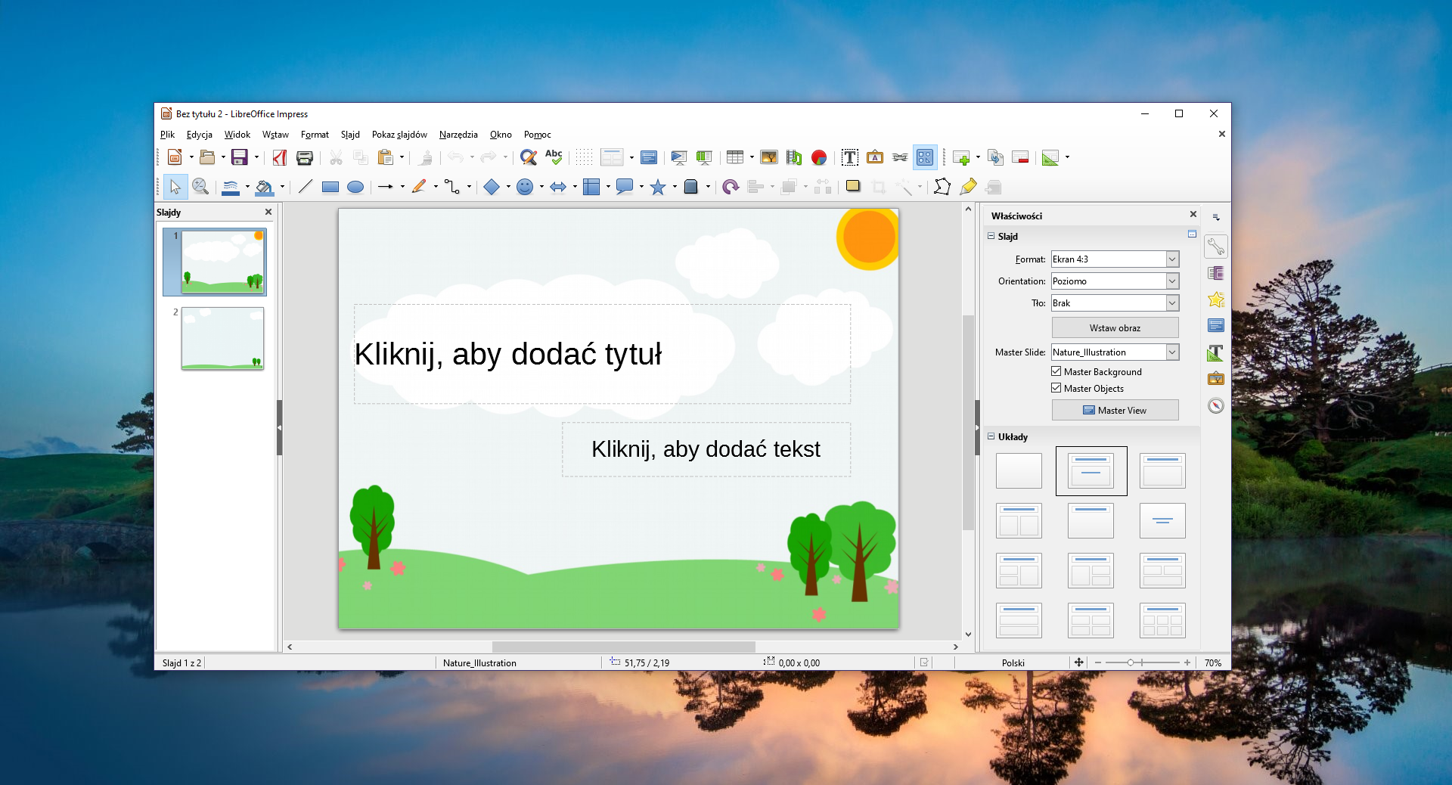
Task: Click the Spelling check Abc icon
Action: click(554, 157)
